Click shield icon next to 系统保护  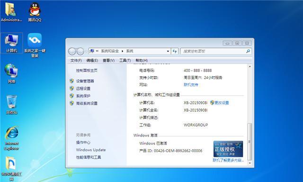click(71, 96)
